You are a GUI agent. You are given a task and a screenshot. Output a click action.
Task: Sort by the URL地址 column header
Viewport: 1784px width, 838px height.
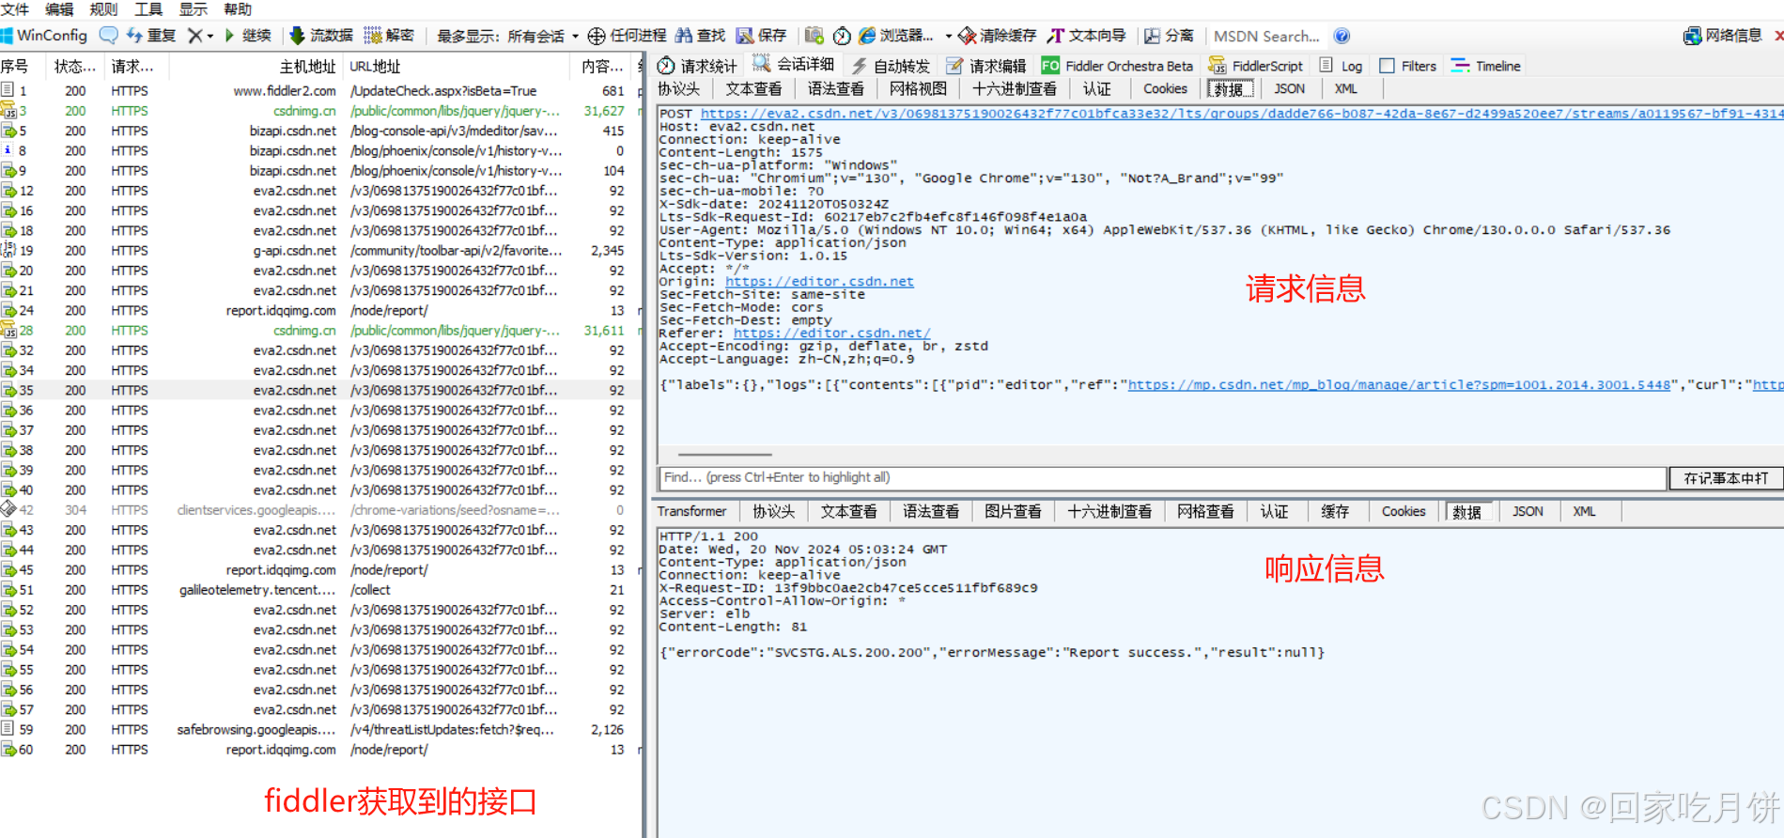[x=457, y=67]
